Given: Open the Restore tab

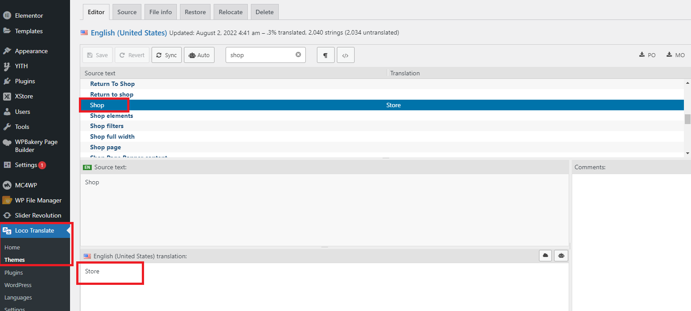Looking at the screenshot, I should point(195,12).
